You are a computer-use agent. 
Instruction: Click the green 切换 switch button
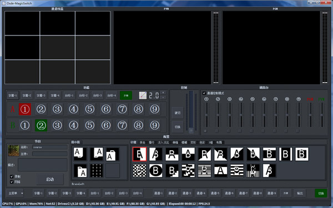click(x=321, y=194)
